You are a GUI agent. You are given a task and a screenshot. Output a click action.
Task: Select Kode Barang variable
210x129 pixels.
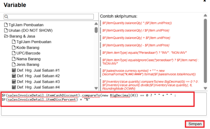(28, 48)
